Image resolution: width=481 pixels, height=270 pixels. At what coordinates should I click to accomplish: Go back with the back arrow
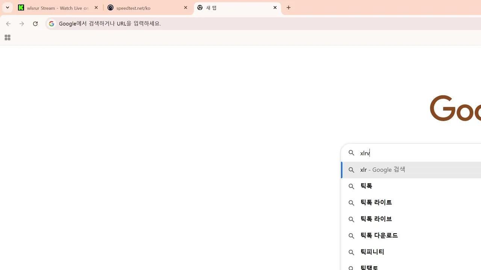pyautogui.click(x=8, y=24)
